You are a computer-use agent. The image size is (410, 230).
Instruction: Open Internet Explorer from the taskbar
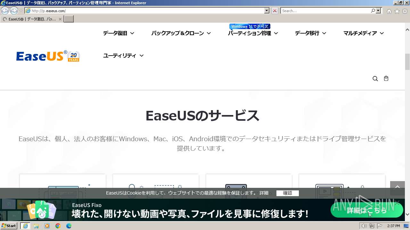click(25, 226)
